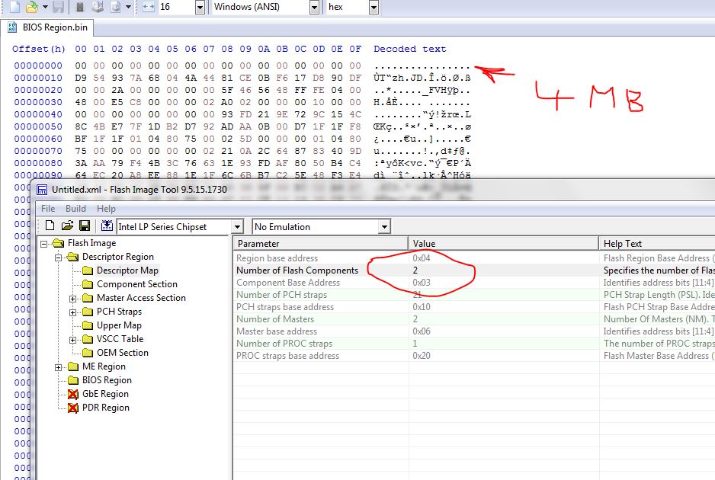This screenshot has width=715, height=480.
Task: Select disabled PDR Region item
Action: pos(106,407)
